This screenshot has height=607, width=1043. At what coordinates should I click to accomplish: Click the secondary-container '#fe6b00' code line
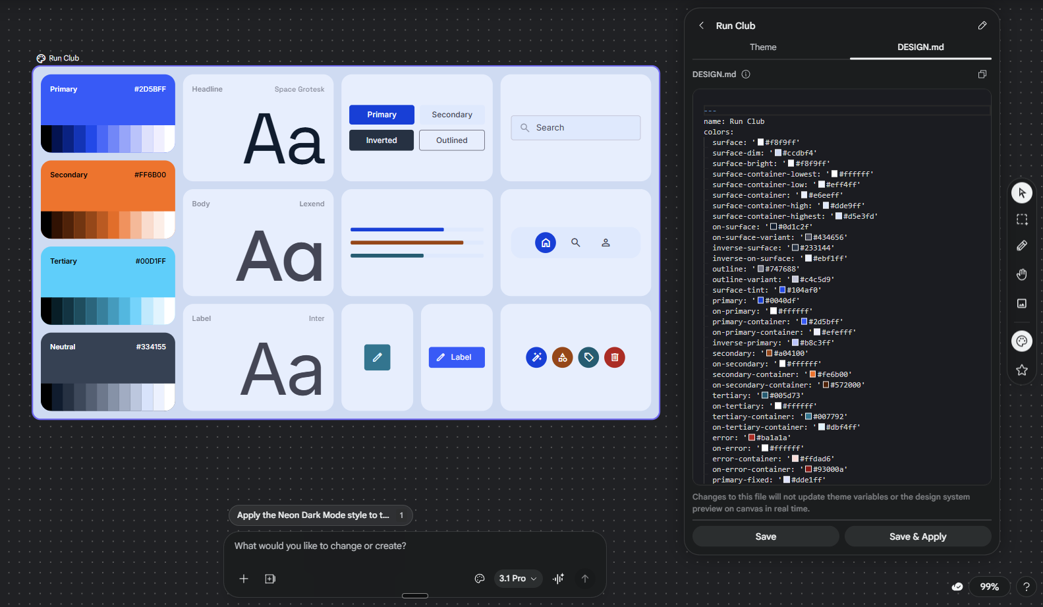coord(783,374)
